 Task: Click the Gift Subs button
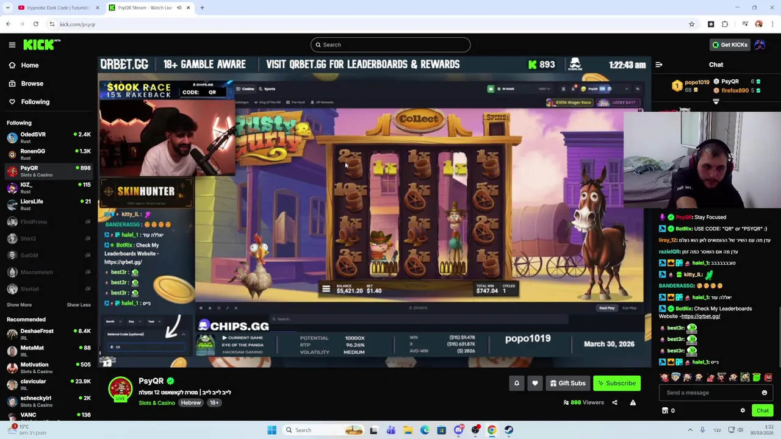567,383
